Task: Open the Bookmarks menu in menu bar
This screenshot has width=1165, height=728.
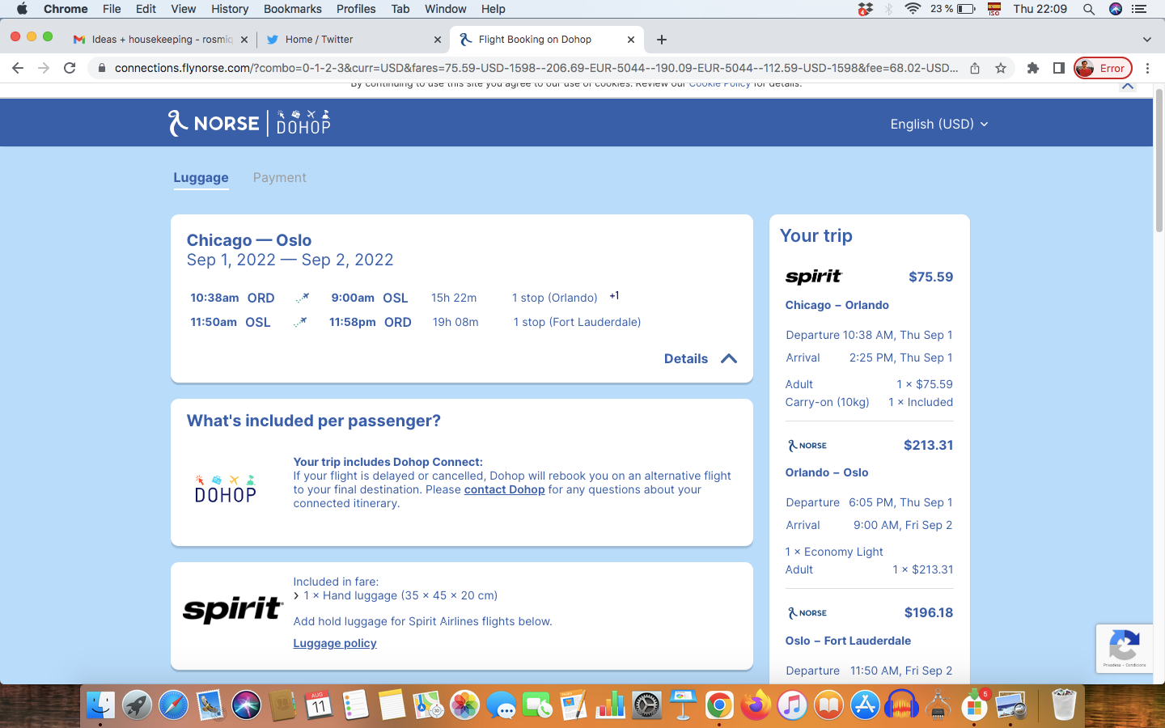Action: (292, 9)
